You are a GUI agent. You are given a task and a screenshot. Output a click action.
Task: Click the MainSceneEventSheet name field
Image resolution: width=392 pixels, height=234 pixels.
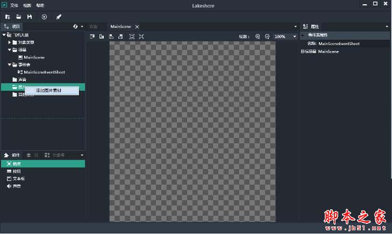click(353, 43)
